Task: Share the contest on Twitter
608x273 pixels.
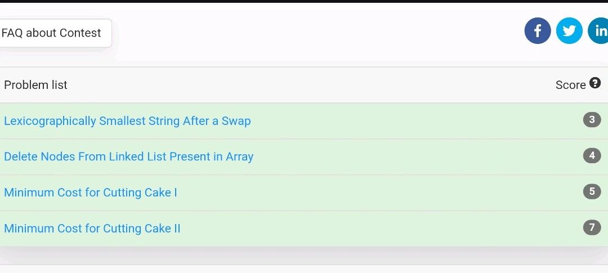Action: 569,30
